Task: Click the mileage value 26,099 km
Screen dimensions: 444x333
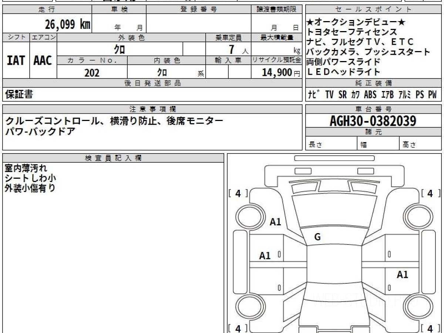Action: 68,24
